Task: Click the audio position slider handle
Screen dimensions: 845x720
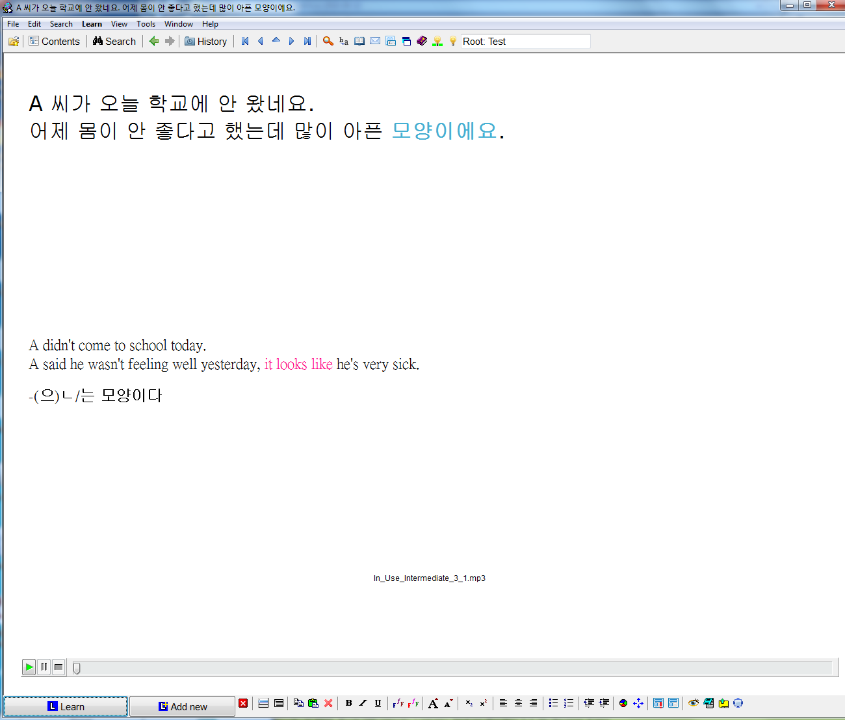Action: click(77, 668)
